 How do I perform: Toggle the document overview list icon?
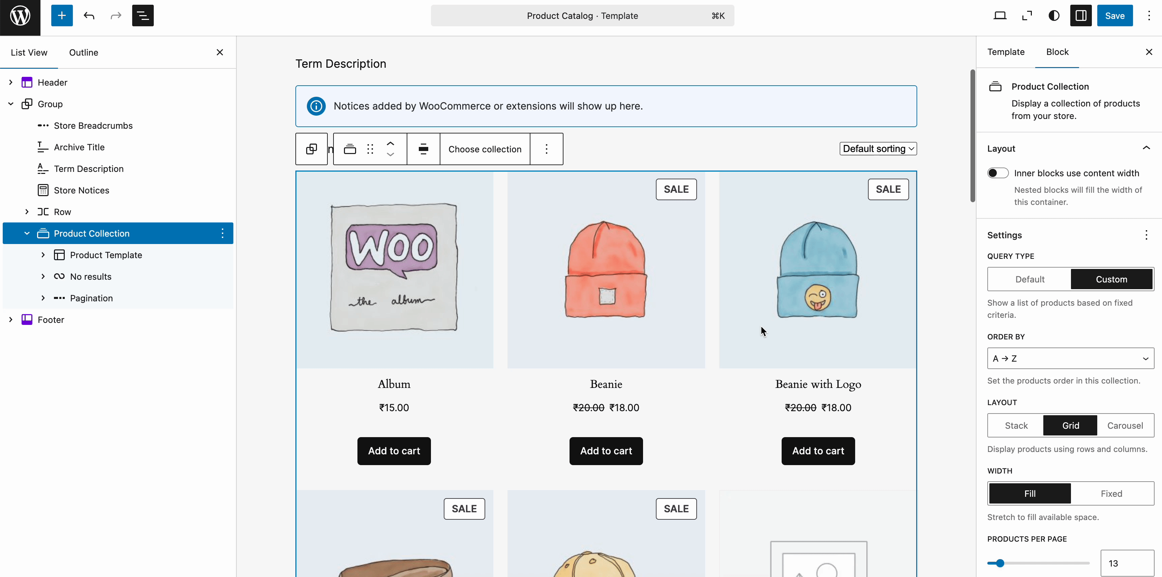[x=143, y=16]
